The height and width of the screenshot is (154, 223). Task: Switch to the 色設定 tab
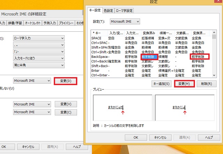[109, 10]
